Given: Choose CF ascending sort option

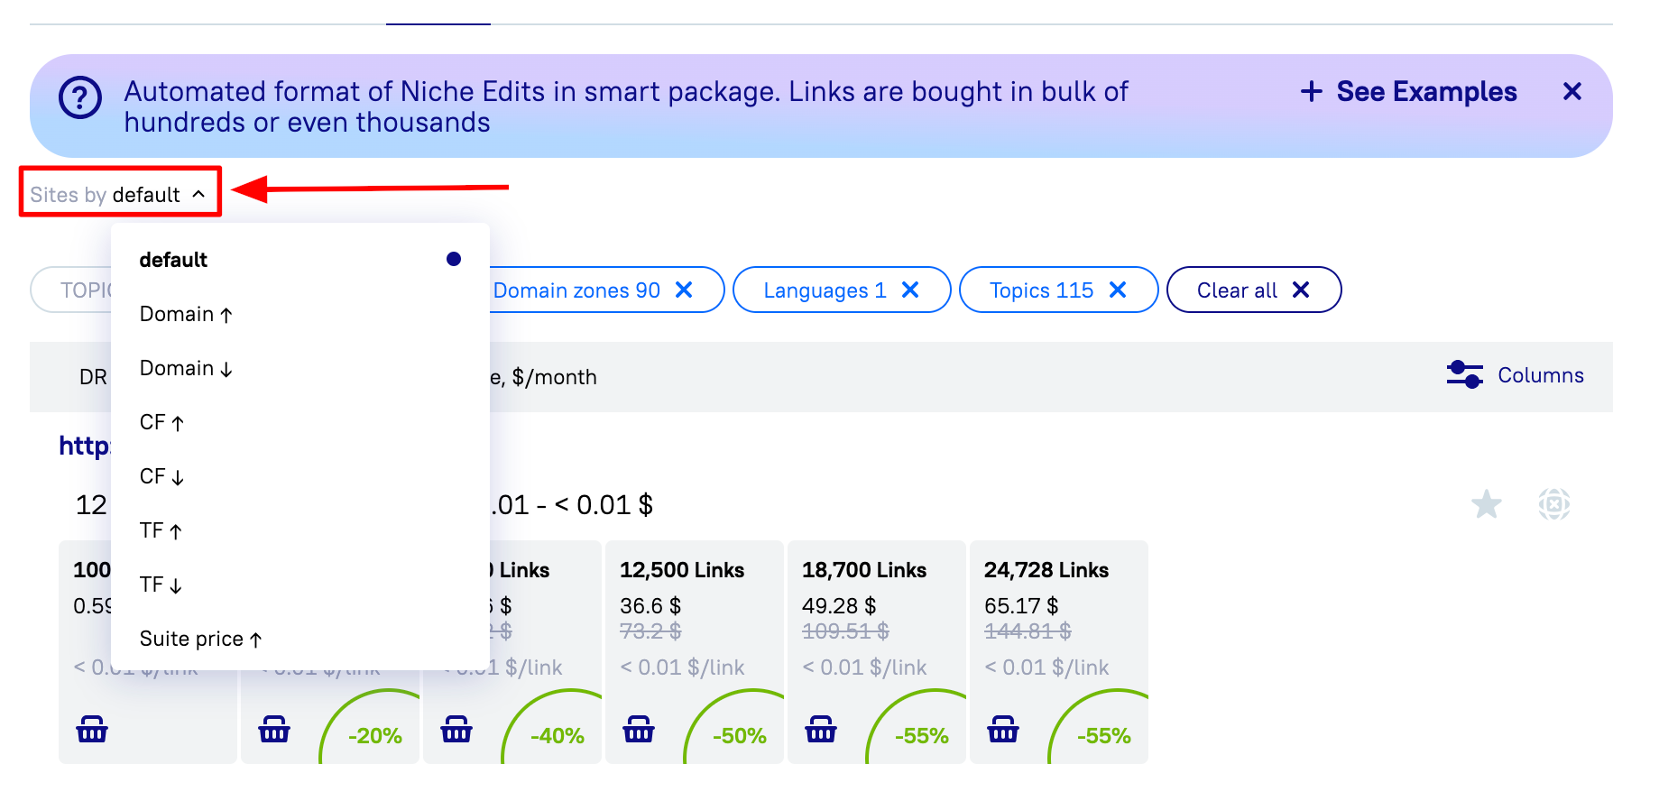Looking at the screenshot, I should (300, 422).
